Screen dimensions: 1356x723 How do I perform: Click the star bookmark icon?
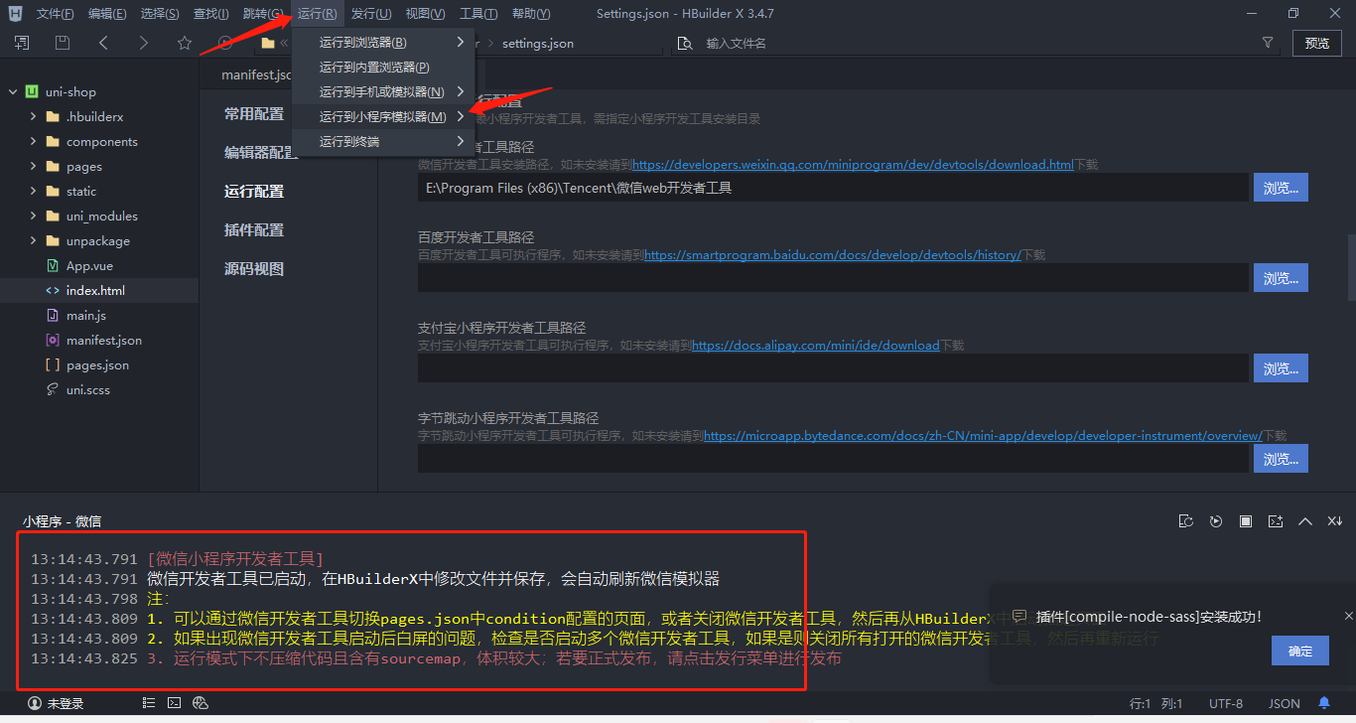[x=185, y=43]
